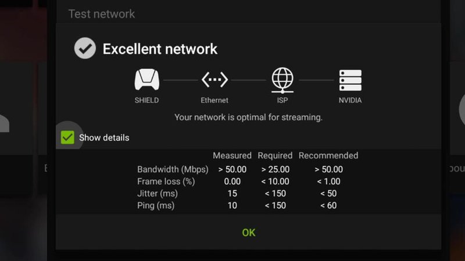The height and width of the screenshot is (261, 465).
Task: Uncheck the Show details checkbox
Action: pyautogui.click(x=67, y=138)
